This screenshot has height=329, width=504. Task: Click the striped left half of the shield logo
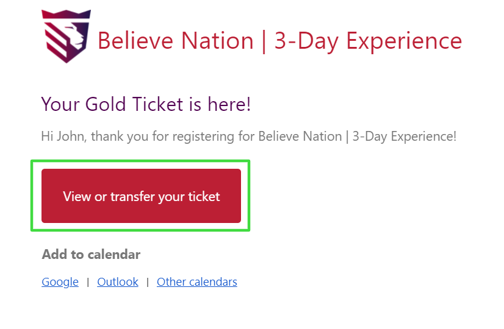tap(56, 40)
